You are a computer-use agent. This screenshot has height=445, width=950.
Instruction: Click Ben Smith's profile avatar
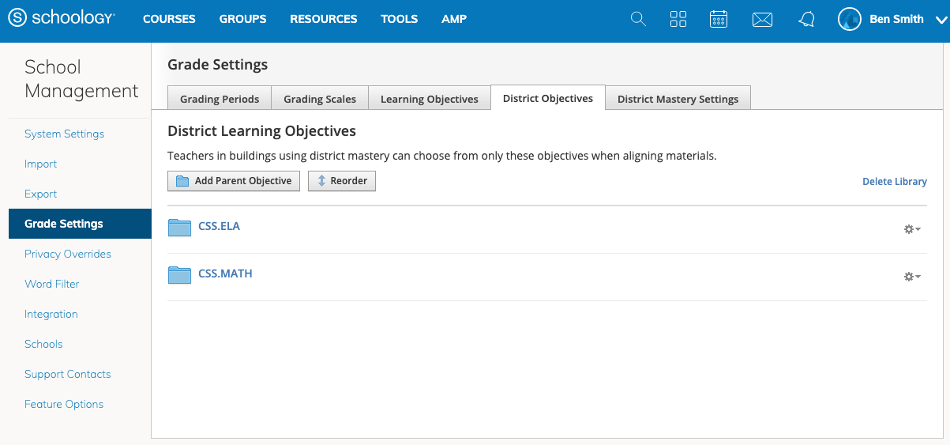850,19
